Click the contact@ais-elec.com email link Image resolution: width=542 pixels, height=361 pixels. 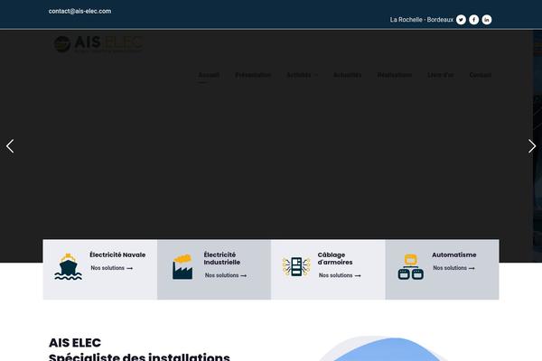(x=79, y=11)
